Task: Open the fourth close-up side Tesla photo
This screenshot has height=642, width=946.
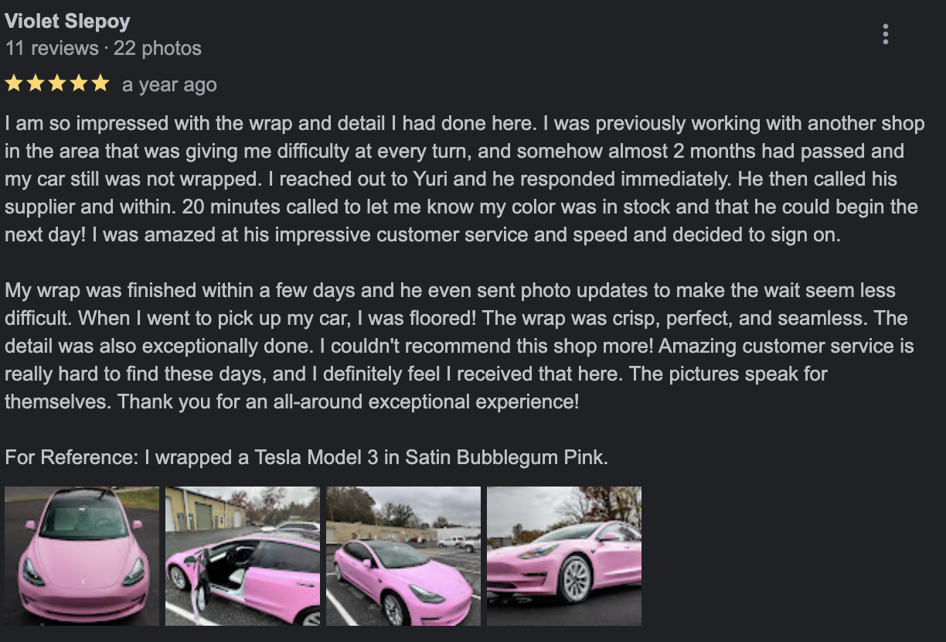Action: point(564,555)
